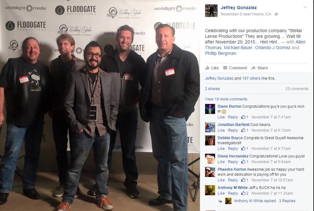Open Diana Hernandez's commenter avatar
This screenshot has width=314, height=211.
pos(210,159)
